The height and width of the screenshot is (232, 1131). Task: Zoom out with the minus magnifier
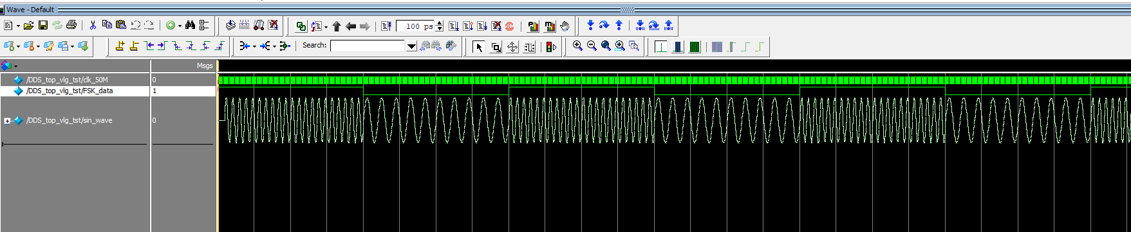click(592, 46)
